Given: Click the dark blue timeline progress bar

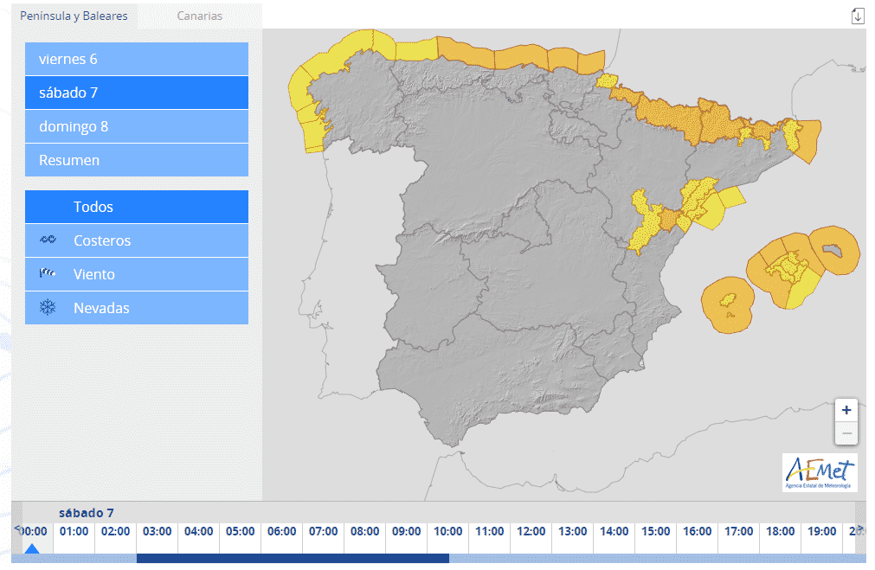Looking at the screenshot, I should coord(293,559).
